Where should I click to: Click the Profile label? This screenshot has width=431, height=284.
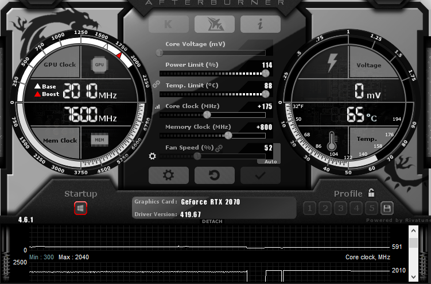pyautogui.click(x=348, y=194)
